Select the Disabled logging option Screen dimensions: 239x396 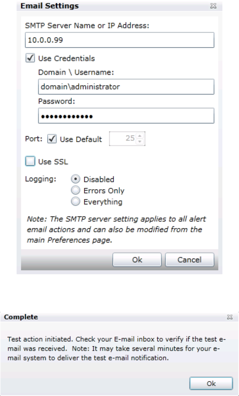[x=75, y=180]
